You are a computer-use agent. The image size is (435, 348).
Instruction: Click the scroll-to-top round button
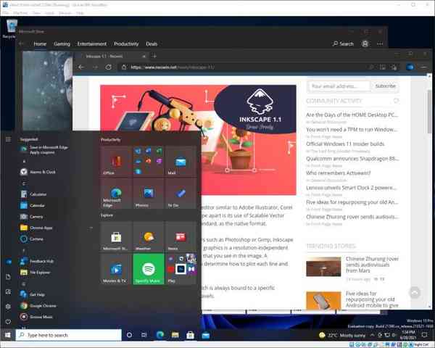(x=415, y=292)
